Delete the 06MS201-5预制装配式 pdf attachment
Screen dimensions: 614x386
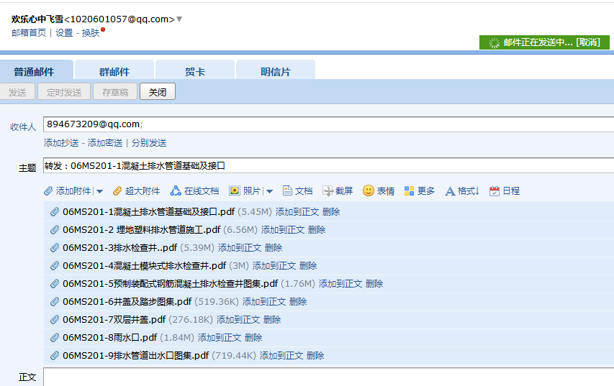pos(374,284)
